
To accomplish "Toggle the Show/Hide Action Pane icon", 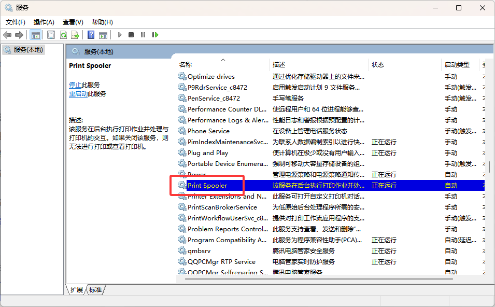I will pos(103,35).
